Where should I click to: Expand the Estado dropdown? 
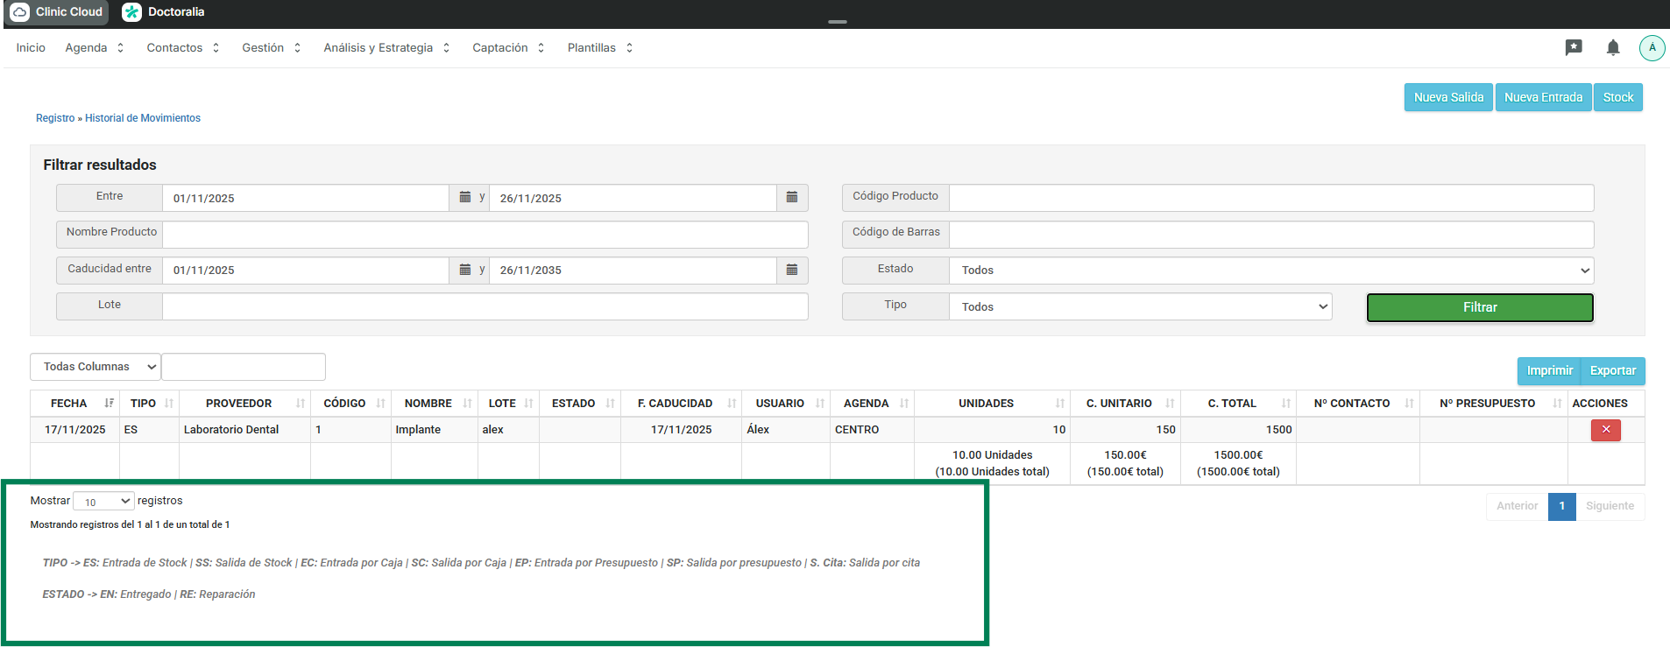1270,271
